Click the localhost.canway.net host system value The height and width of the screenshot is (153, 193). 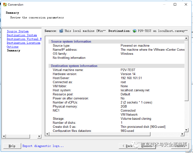click(135, 90)
